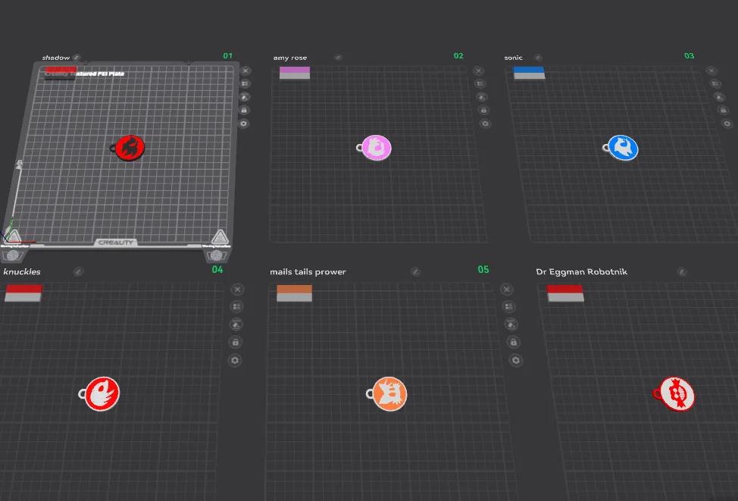
Task: Rename mails tails prower plate via pencil icon
Action: coord(415,271)
